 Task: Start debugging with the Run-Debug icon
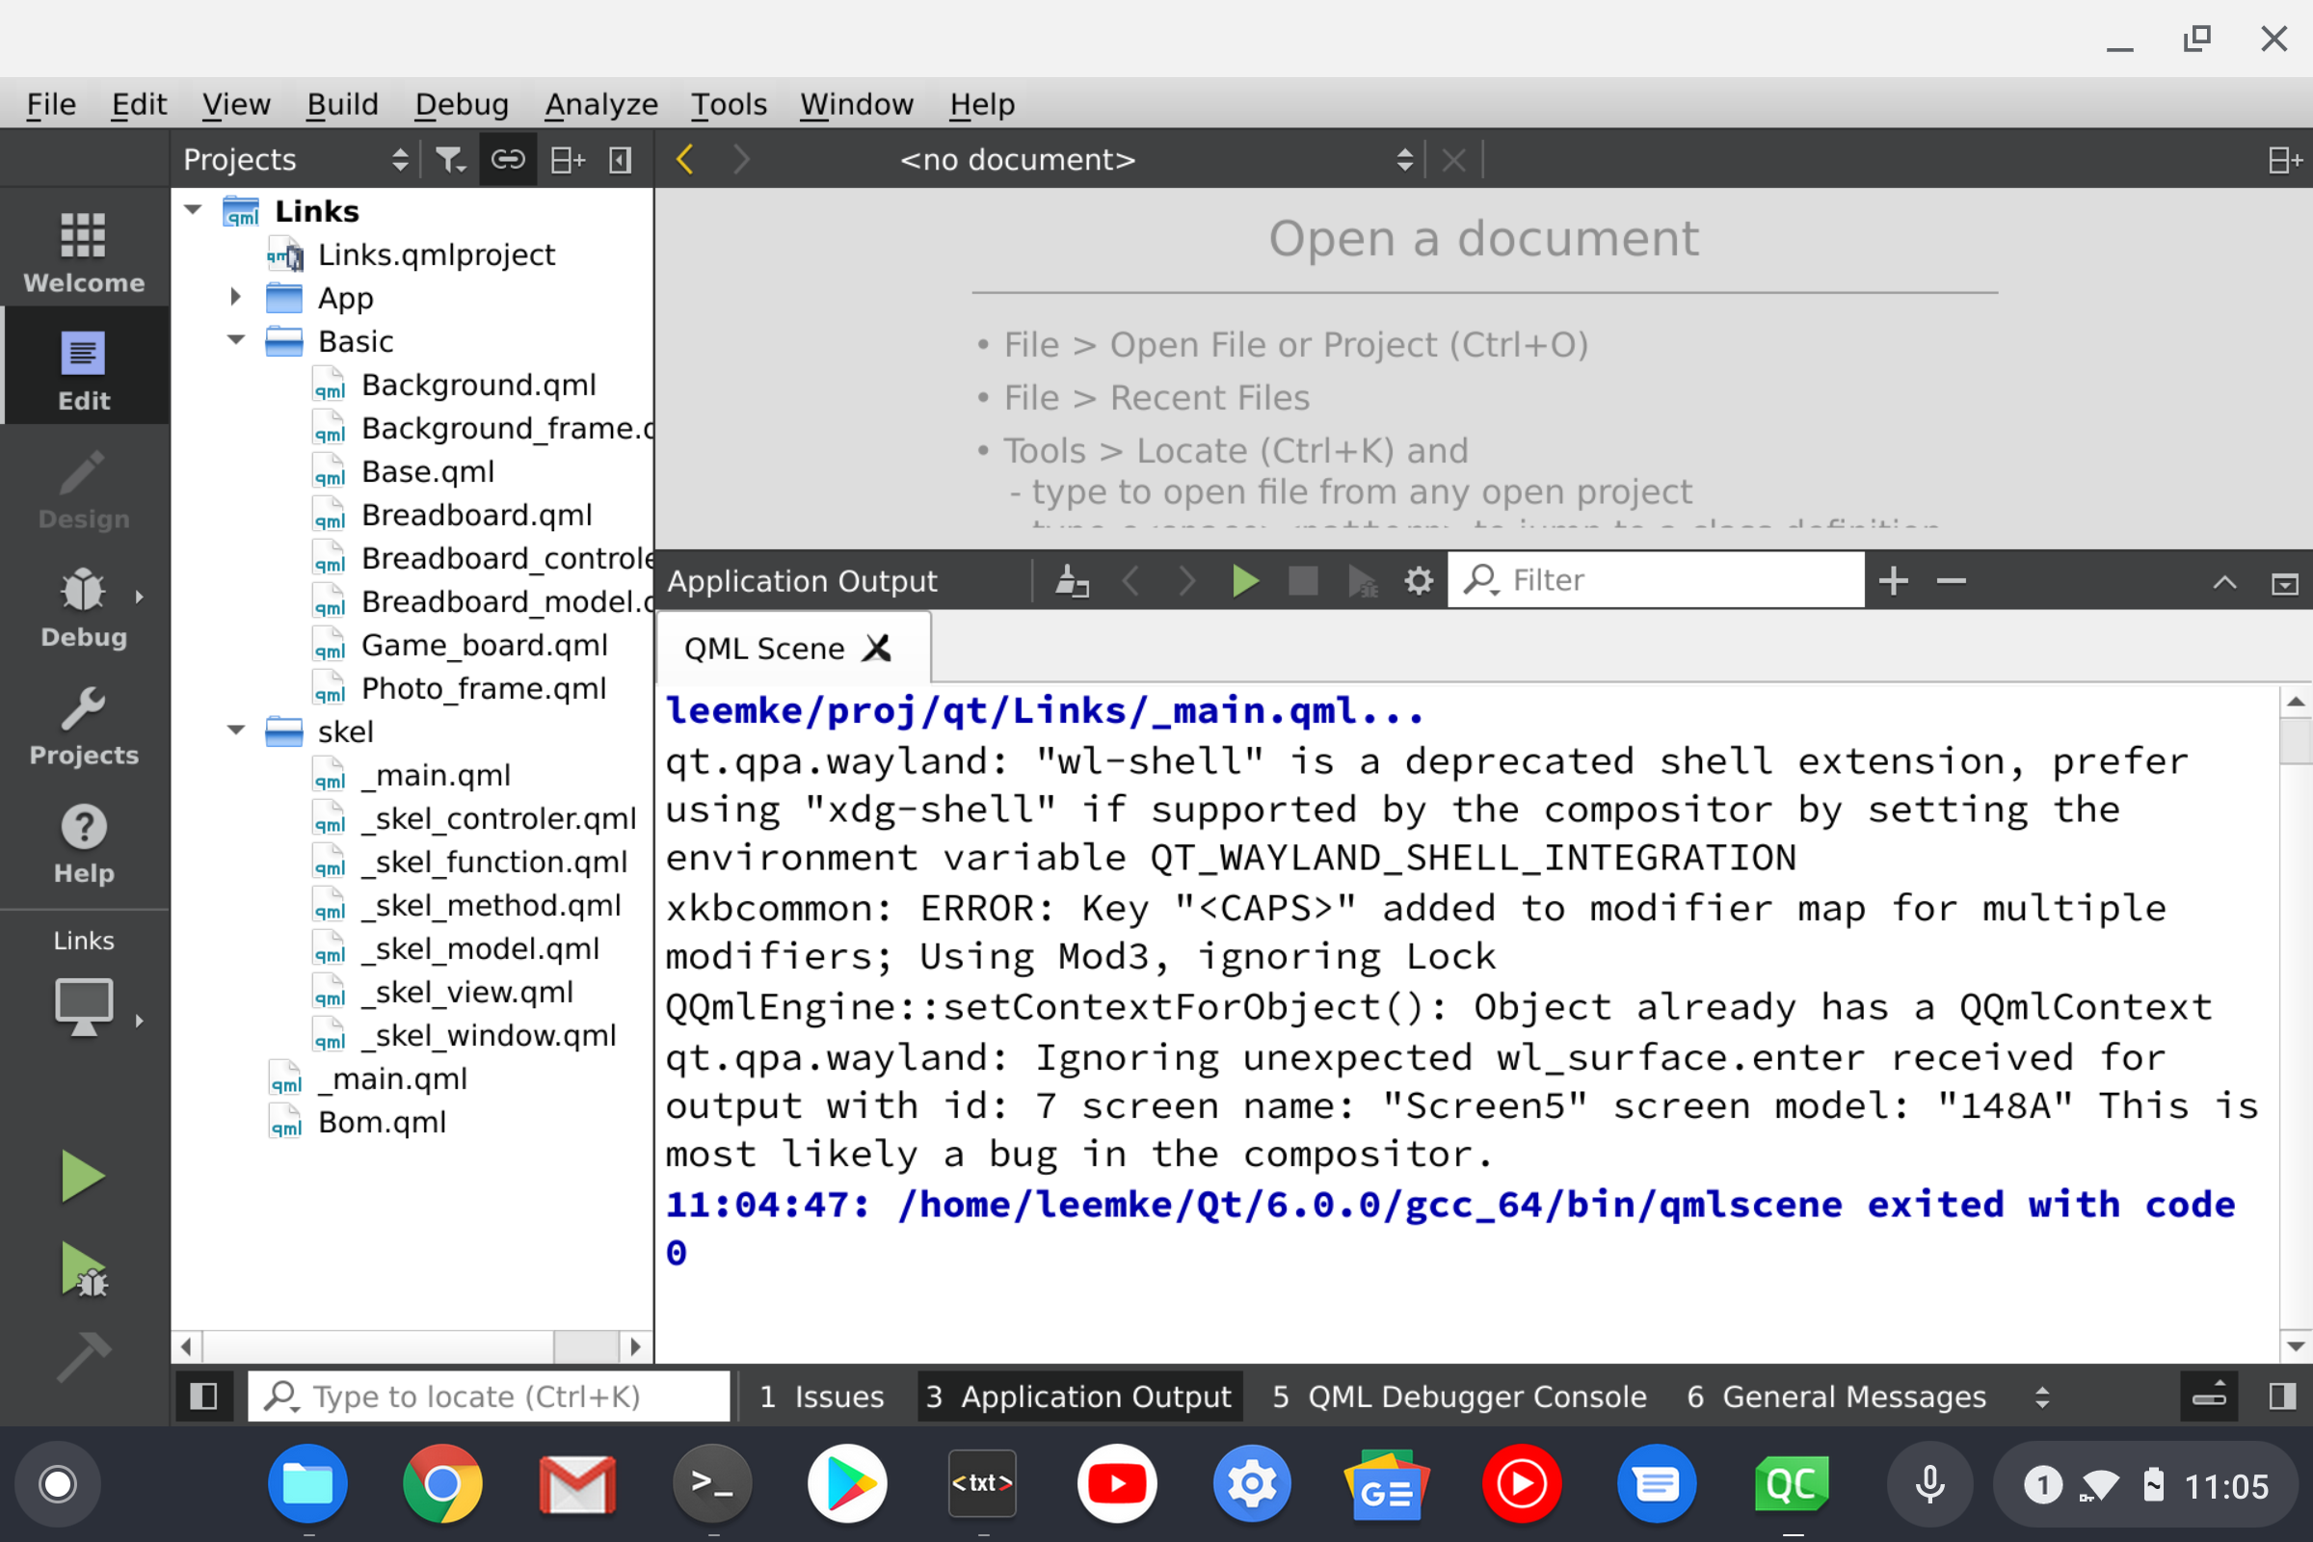pyautogui.click(x=83, y=1268)
